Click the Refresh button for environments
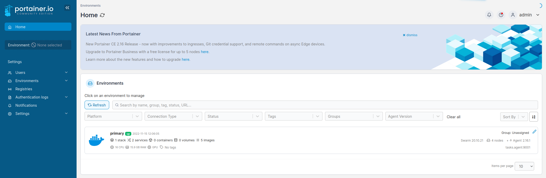Image resolution: width=546 pixels, height=178 pixels. coord(97,105)
